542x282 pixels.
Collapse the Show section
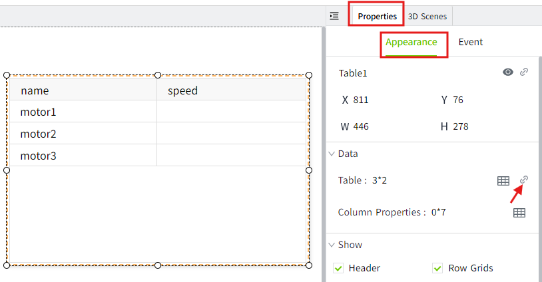point(332,245)
